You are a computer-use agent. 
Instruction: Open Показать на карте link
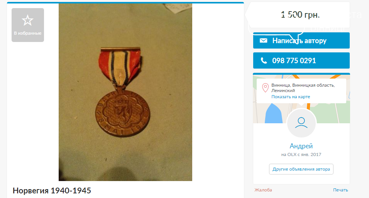coord(291,97)
